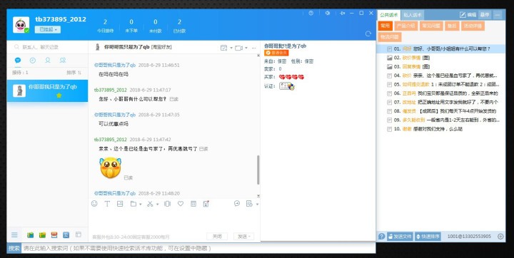Image resolution: width=514 pixels, height=258 pixels.
Task: Select the 产品介绍 category tab
Action: point(405,26)
